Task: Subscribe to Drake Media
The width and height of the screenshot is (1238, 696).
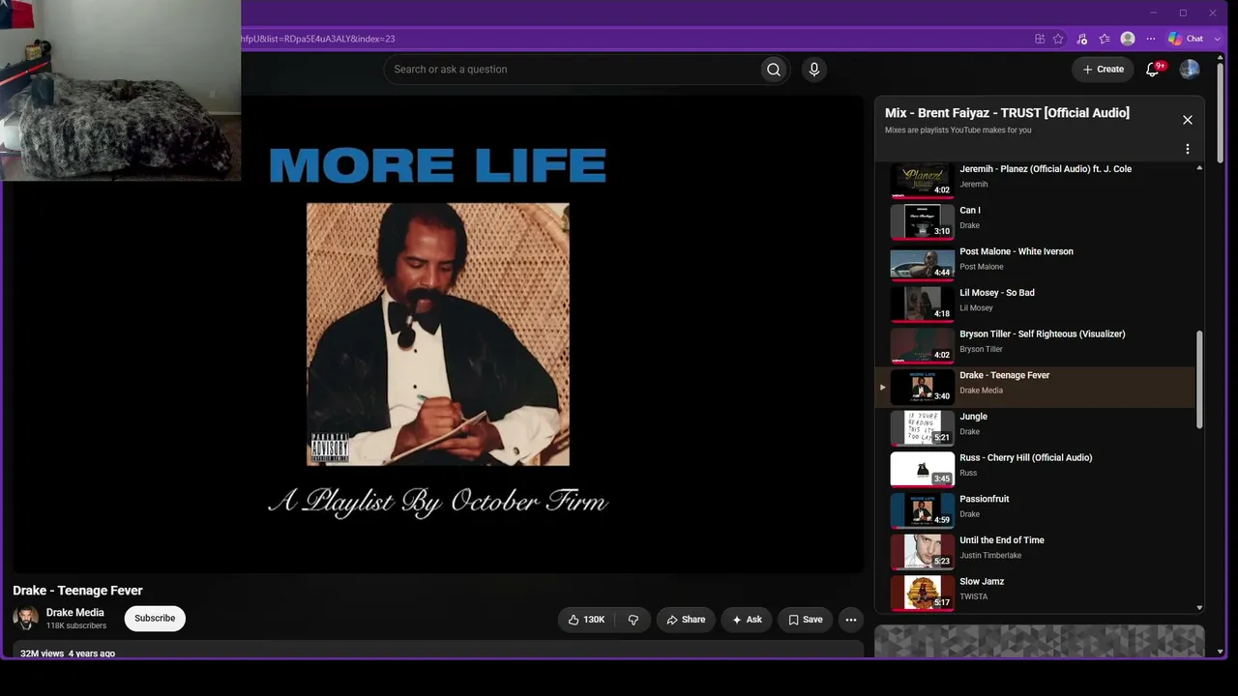Action: tap(155, 619)
